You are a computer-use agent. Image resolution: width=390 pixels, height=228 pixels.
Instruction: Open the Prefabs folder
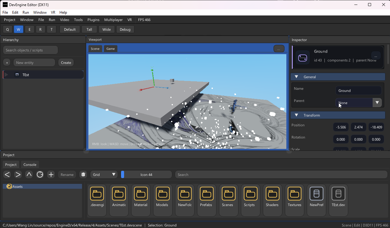tap(207, 200)
